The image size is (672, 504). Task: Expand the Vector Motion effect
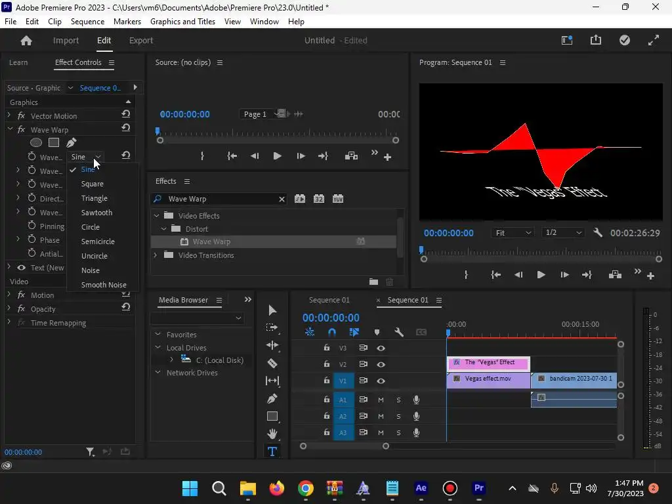pyautogui.click(x=9, y=115)
